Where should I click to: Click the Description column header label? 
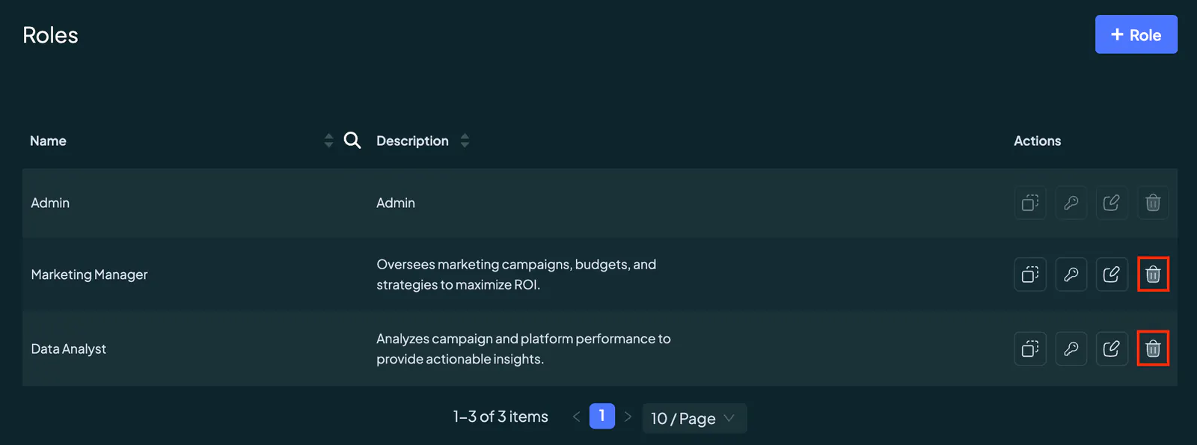click(412, 141)
